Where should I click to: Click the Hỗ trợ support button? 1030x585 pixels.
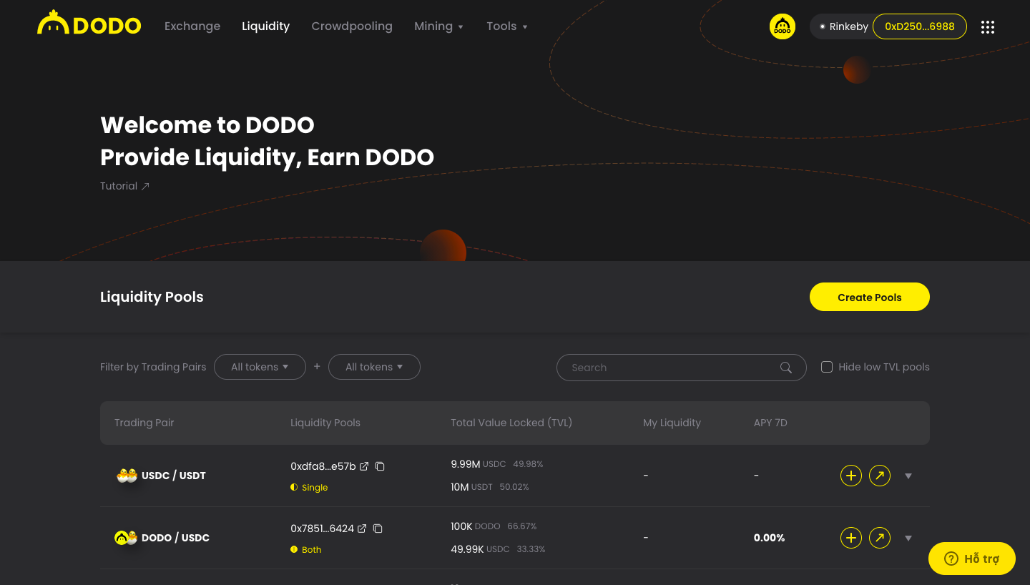972,559
